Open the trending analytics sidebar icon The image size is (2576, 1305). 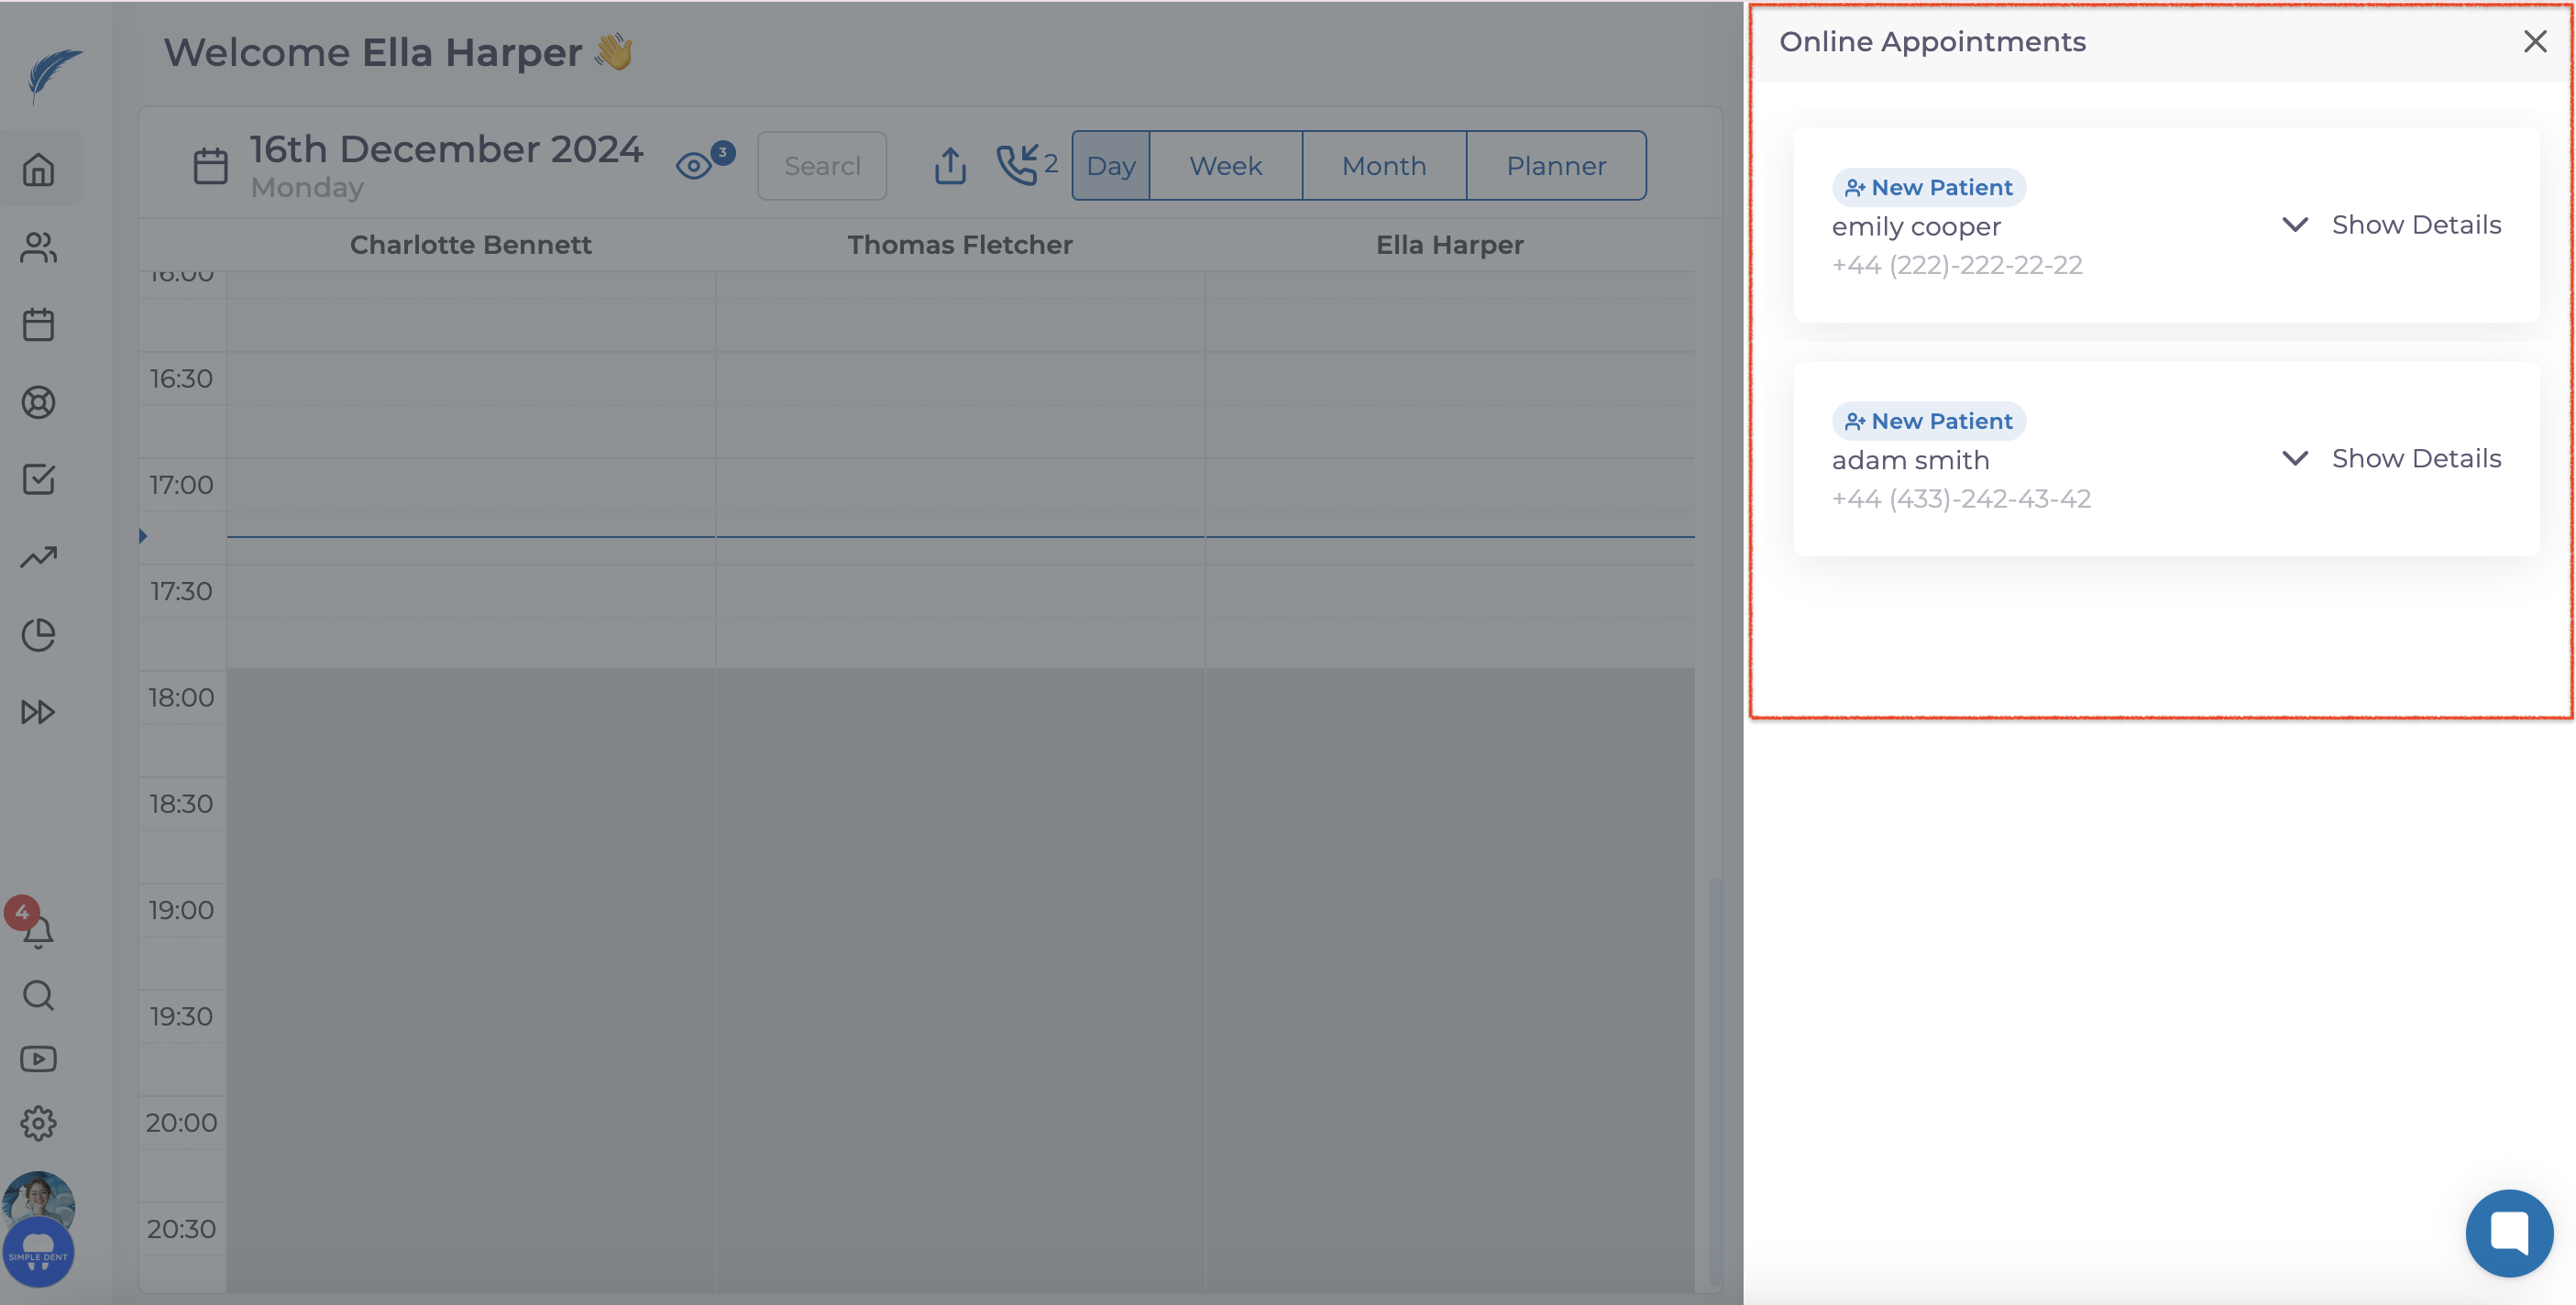[39, 557]
